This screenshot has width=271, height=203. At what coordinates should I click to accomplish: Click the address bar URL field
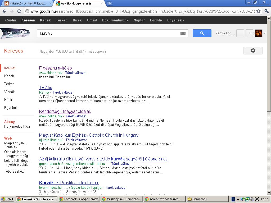coord(143,11)
